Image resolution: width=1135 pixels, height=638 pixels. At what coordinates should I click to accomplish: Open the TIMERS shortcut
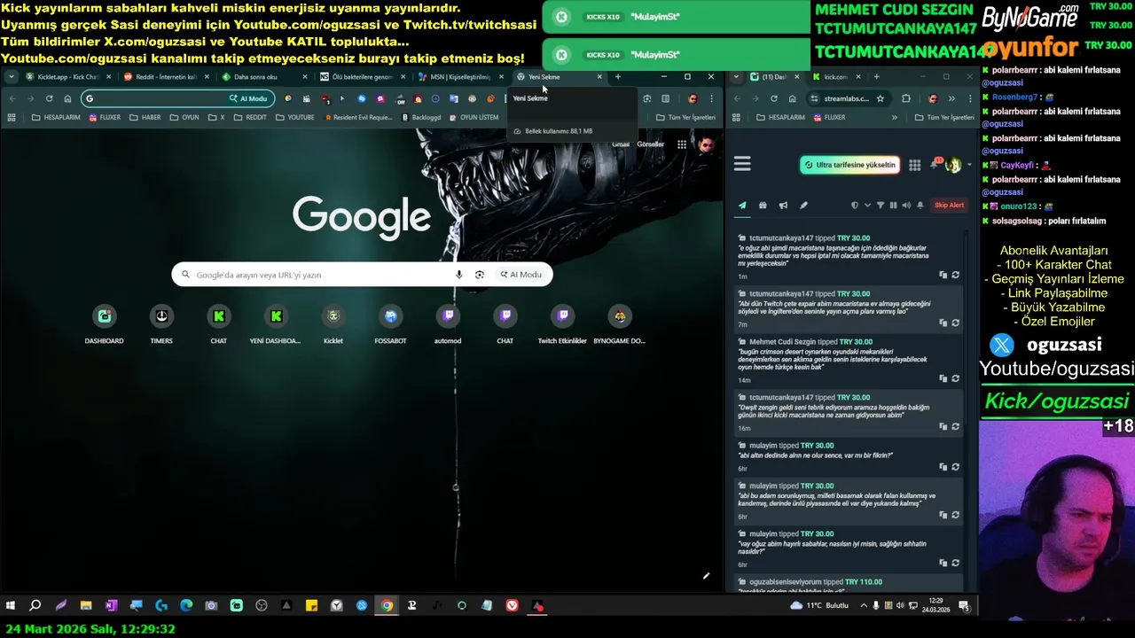click(161, 324)
